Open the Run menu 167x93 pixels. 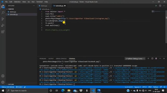pyautogui.click(x=33, y=2)
